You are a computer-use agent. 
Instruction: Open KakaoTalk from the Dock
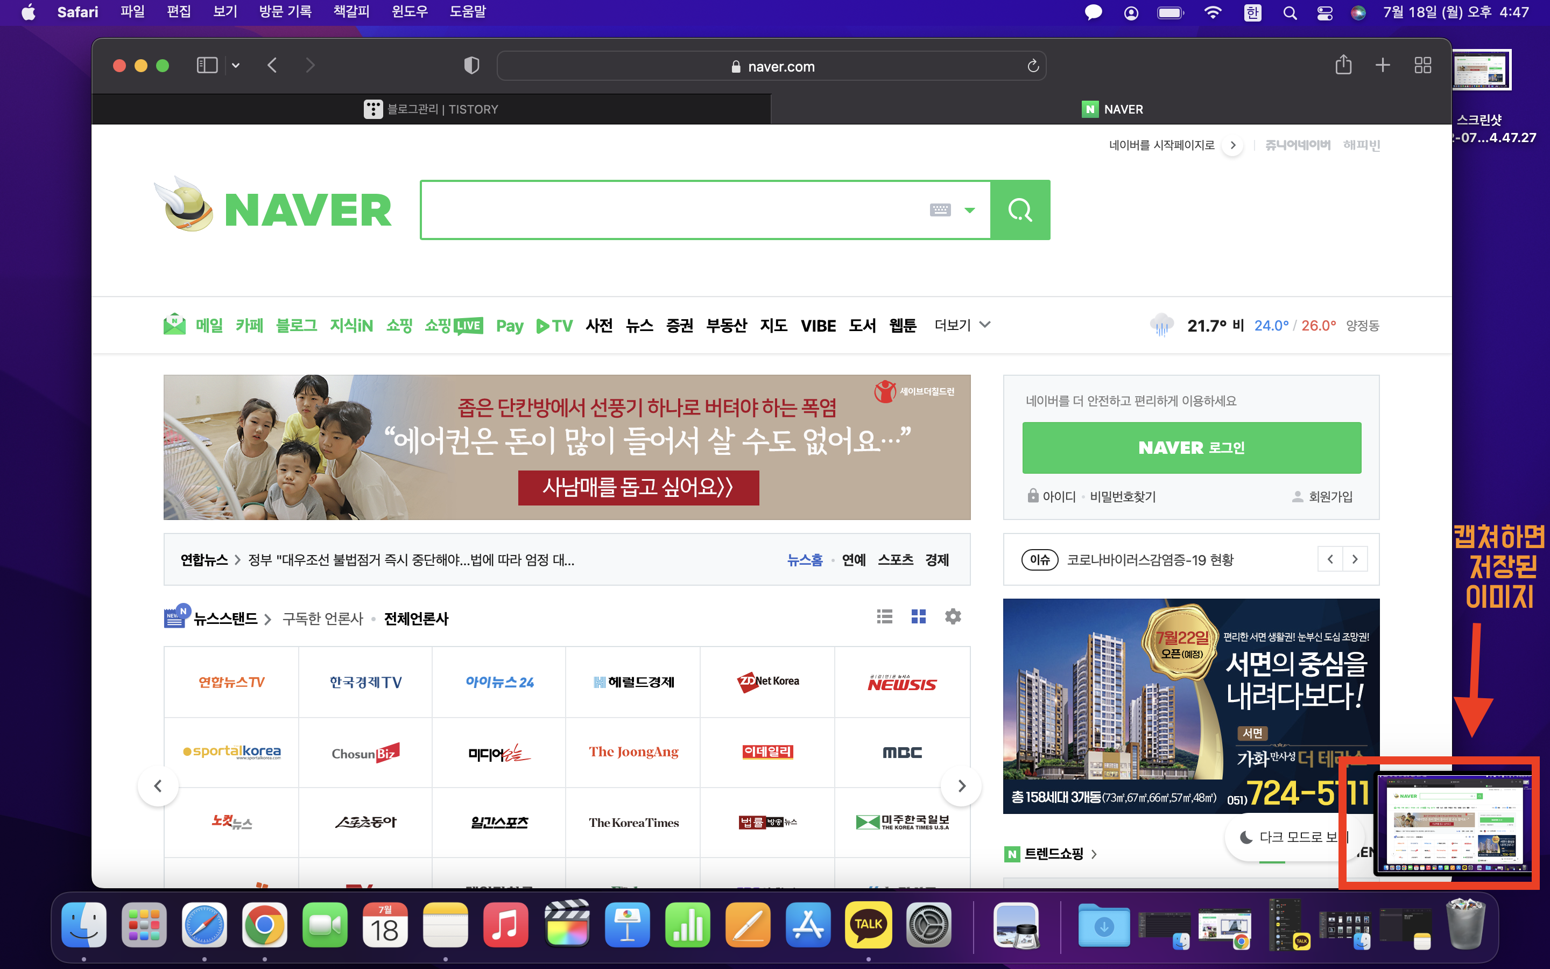click(868, 925)
